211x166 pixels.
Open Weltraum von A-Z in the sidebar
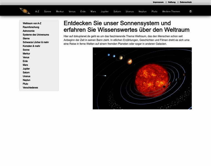(x=32, y=23)
